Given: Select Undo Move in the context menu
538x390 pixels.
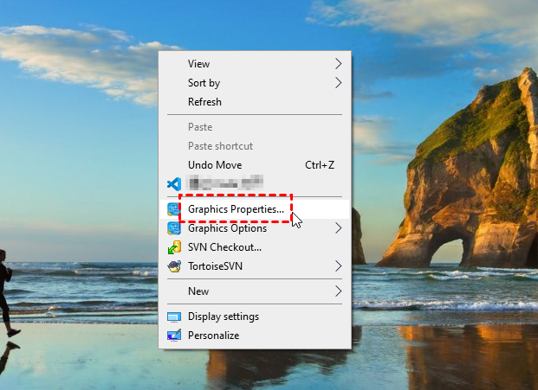Looking at the screenshot, I should pos(255,165).
